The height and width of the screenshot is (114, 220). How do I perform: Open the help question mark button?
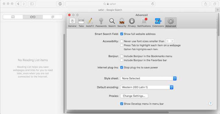(x=211, y=104)
